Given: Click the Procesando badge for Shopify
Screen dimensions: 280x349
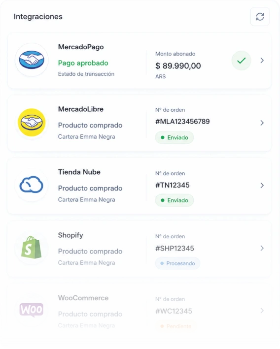Looking at the screenshot, I should 177,263.
